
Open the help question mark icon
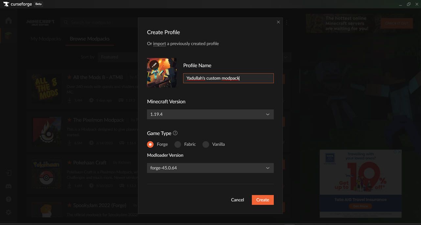pos(9,199)
